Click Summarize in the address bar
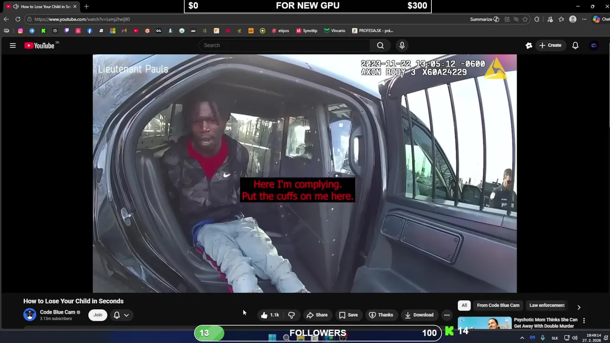The width and height of the screenshot is (610, 343). coord(484,19)
